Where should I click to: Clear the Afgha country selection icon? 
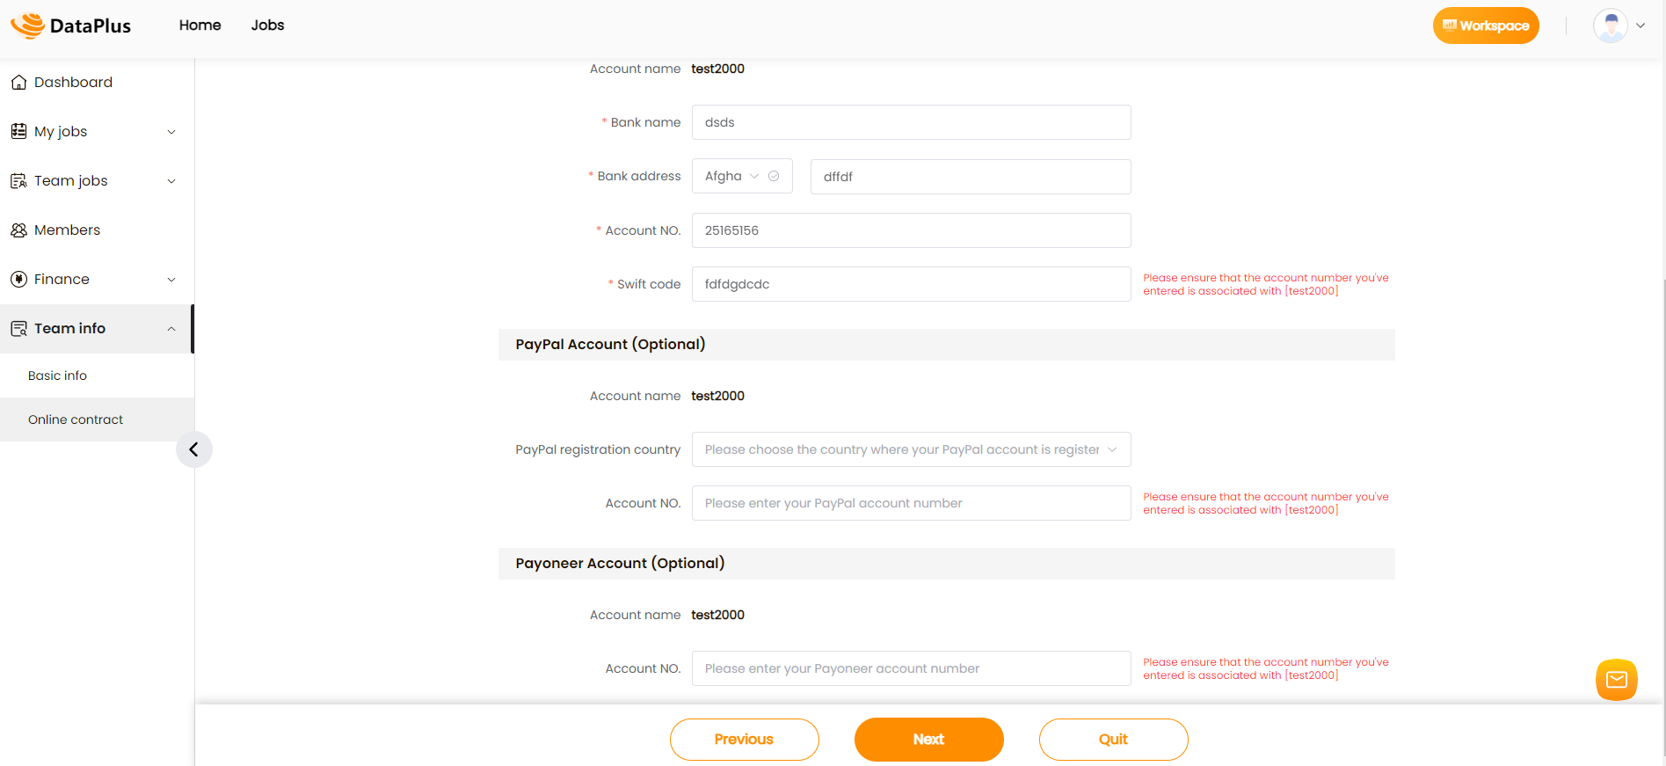click(774, 176)
